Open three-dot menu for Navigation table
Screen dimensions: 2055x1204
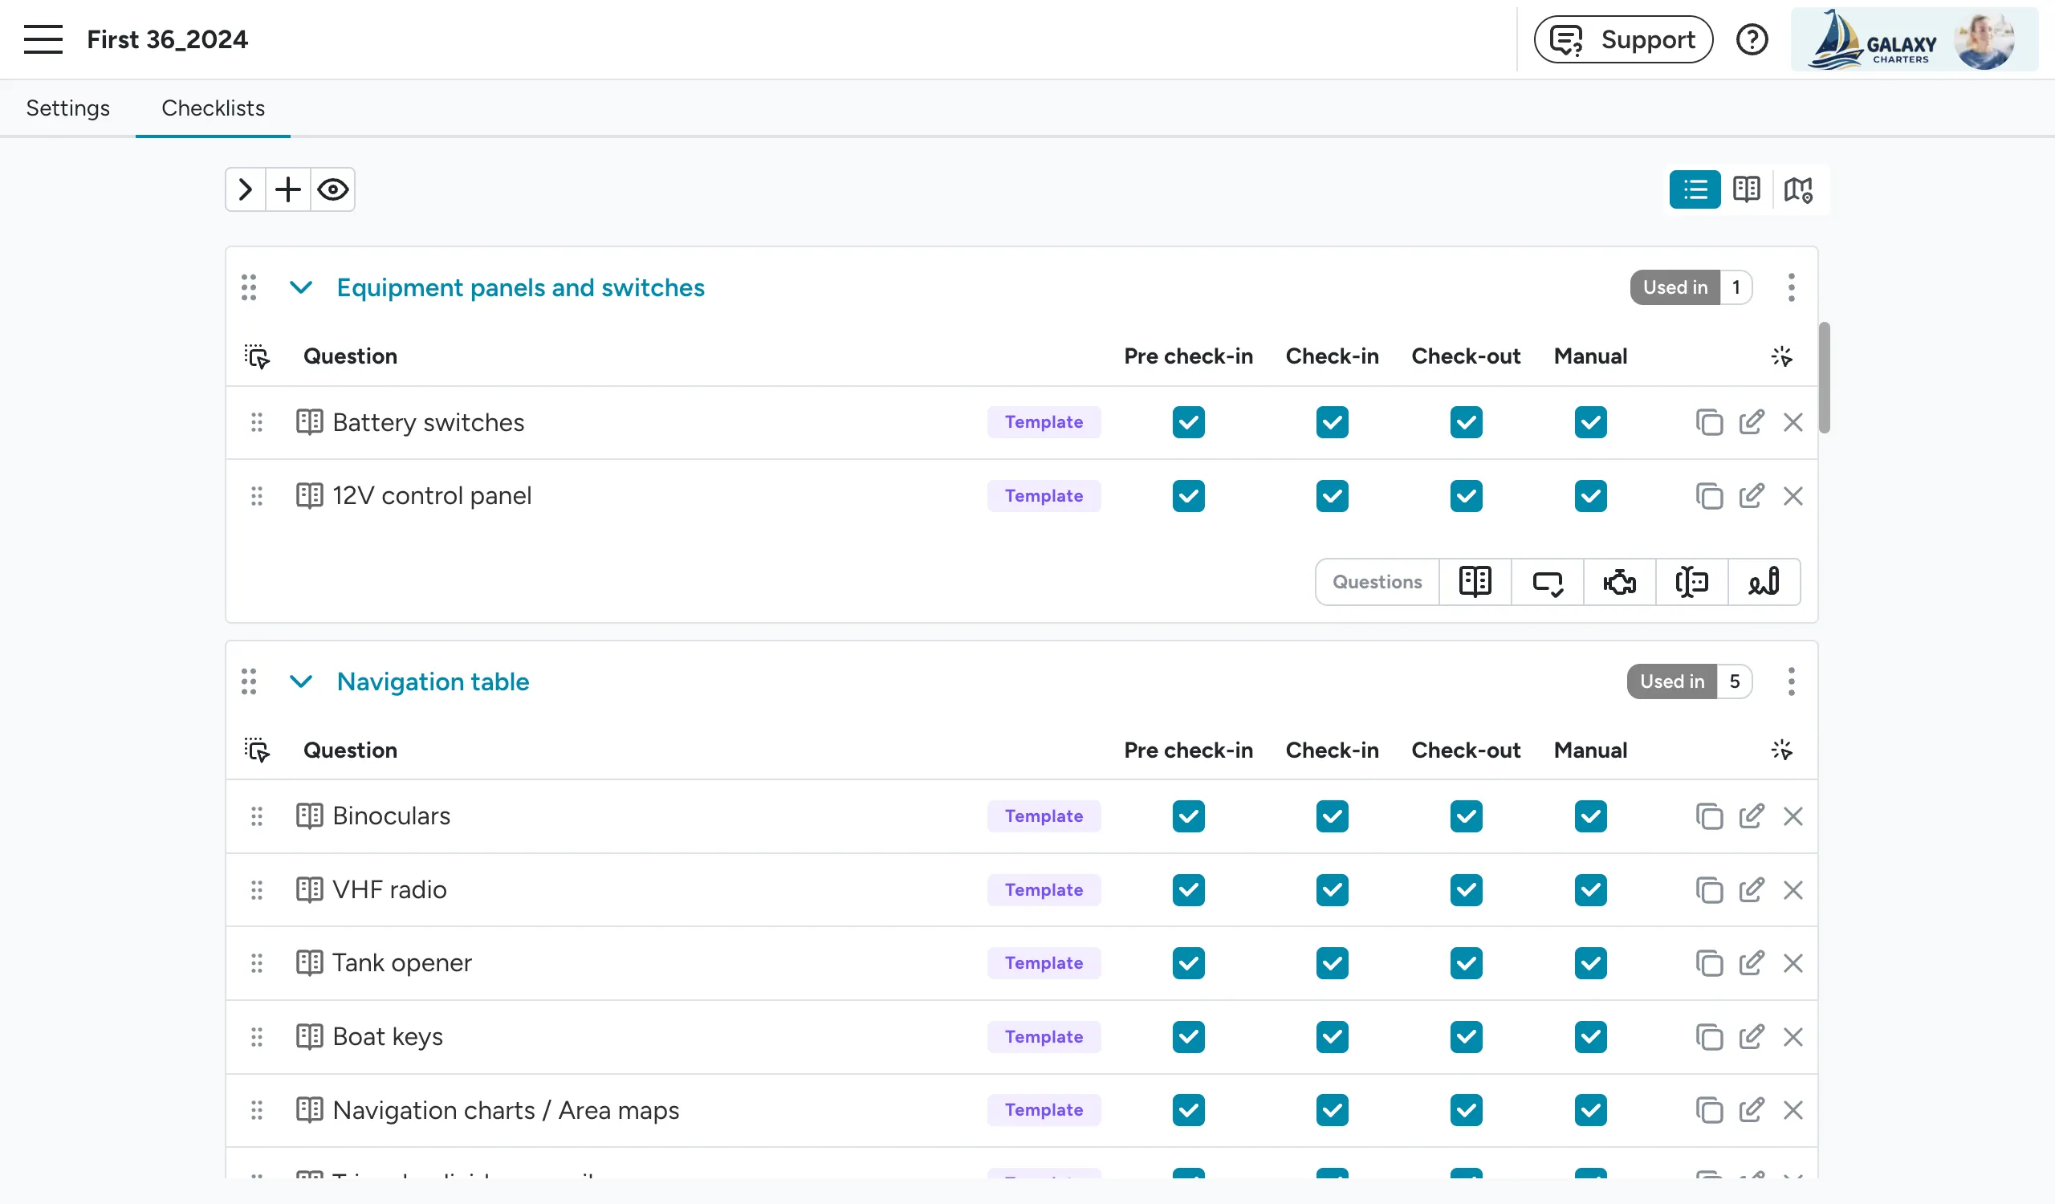[1791, 681]
